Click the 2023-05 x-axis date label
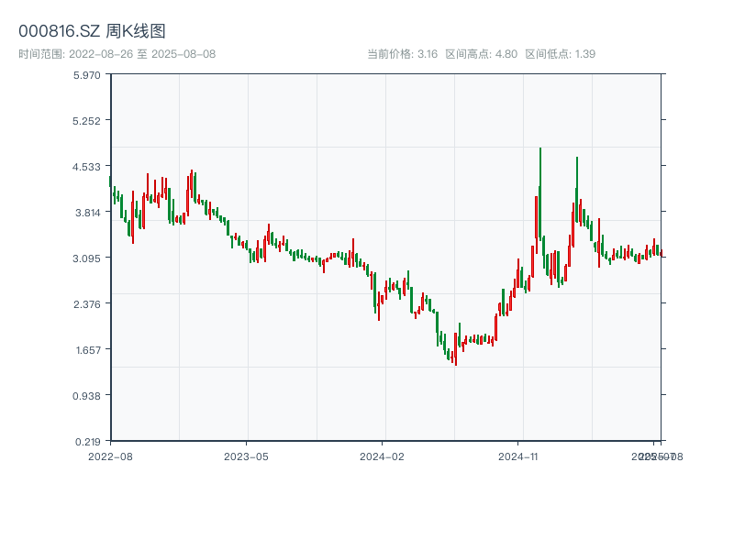The height and width of the screenshot is (550, 734). (x=246, y=456)
